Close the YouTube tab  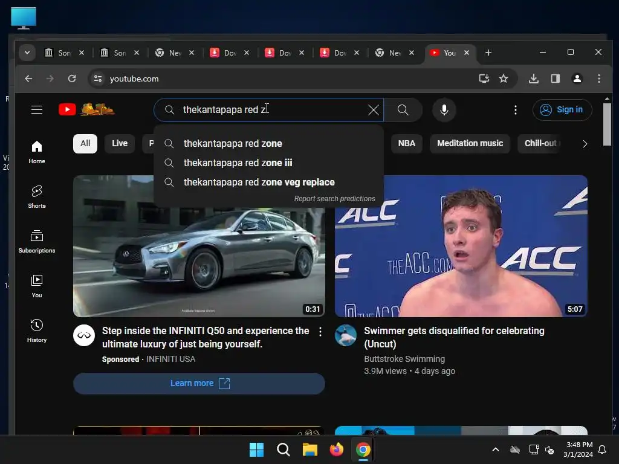click(x=467, y=53)
